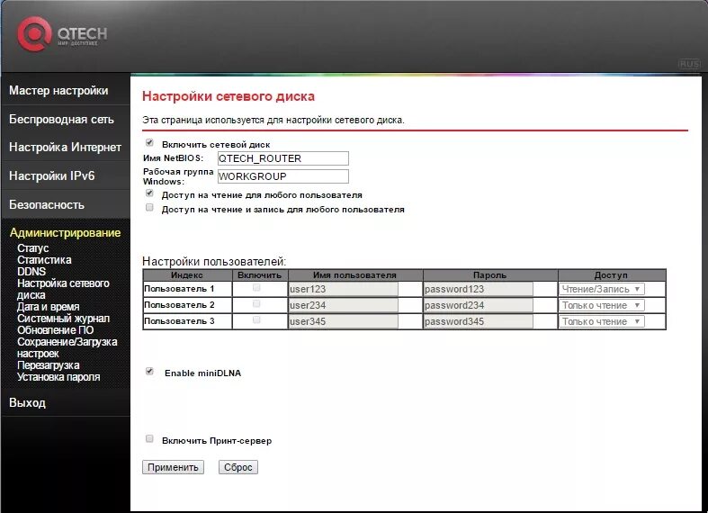Open Беспроводная сеть menu
This screenshot has height=513, width=708.
61,120
